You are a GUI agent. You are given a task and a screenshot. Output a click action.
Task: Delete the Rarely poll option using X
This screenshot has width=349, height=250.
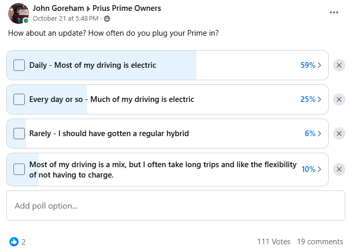click(x=339, y=134)
